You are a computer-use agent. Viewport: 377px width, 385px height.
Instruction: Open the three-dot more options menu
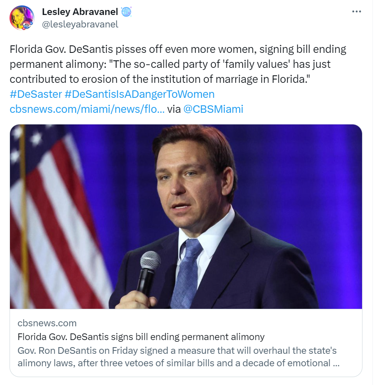(356, 12)
